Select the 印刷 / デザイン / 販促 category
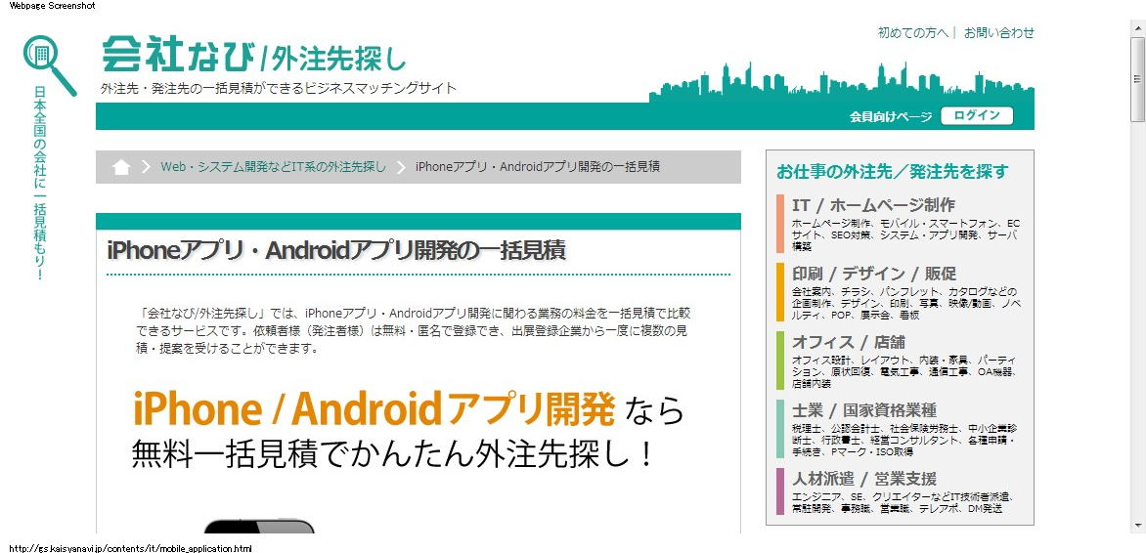 tap(874, 274)
